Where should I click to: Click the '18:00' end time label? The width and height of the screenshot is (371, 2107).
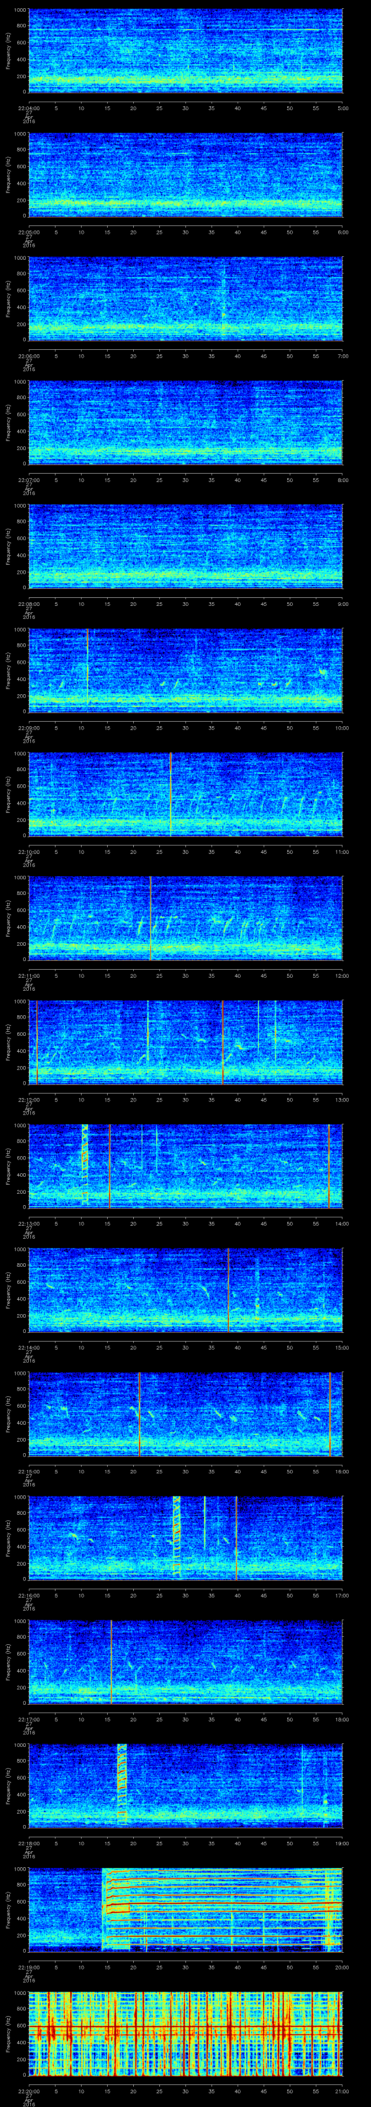pyautogui.click(x=342, y=1718)
